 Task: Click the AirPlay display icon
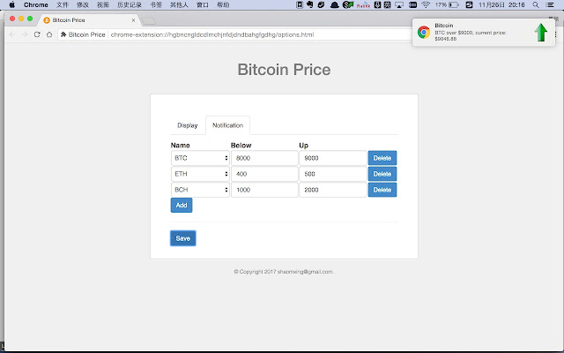pos(399,4)
